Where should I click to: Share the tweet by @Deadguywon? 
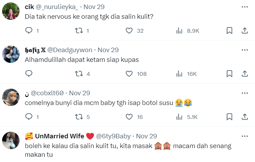click(x=245, y=74)
